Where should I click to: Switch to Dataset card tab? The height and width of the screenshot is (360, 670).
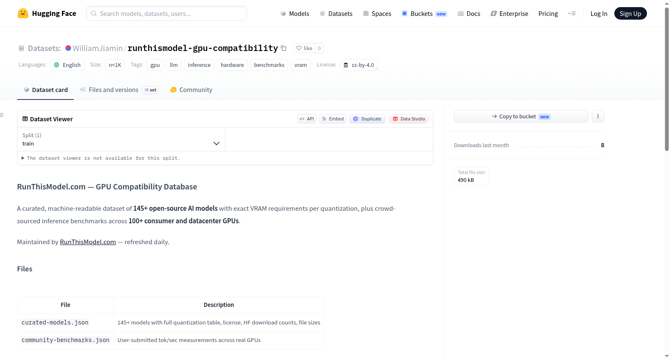(45, 90)
